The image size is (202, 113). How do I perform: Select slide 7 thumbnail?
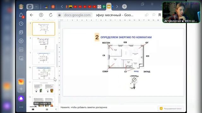point(44,29)
